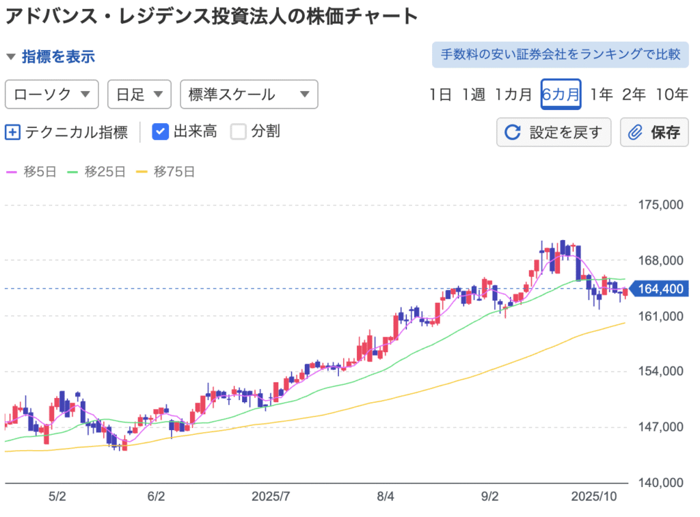The height and width of the screenshot is (517, 700).
Task: Choose the 1カ月 period tab
Action: 513,94
